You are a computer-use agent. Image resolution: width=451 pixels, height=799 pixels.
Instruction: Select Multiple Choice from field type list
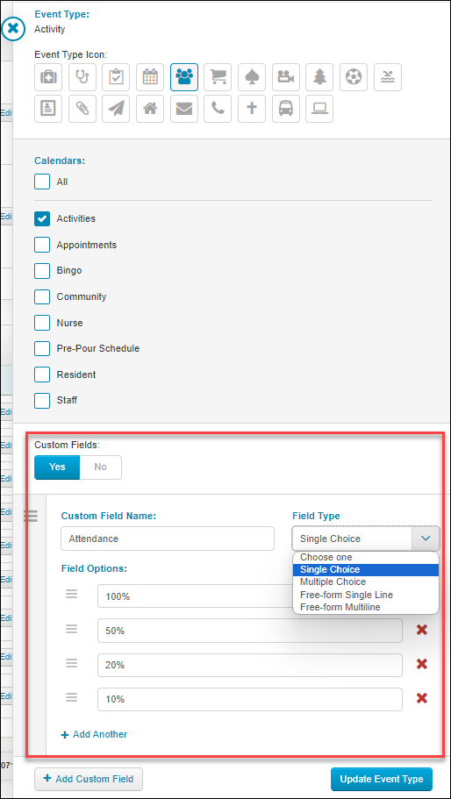333,581
